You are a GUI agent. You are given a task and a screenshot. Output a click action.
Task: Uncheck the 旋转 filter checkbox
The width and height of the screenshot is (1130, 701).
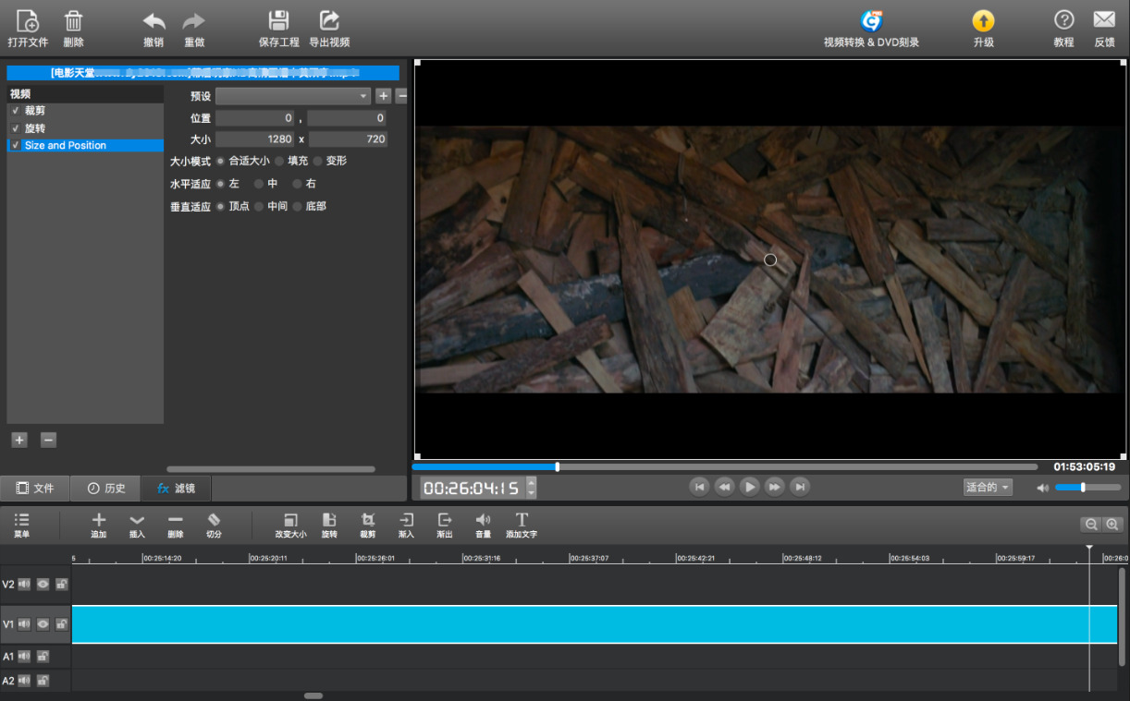[15, 128]
